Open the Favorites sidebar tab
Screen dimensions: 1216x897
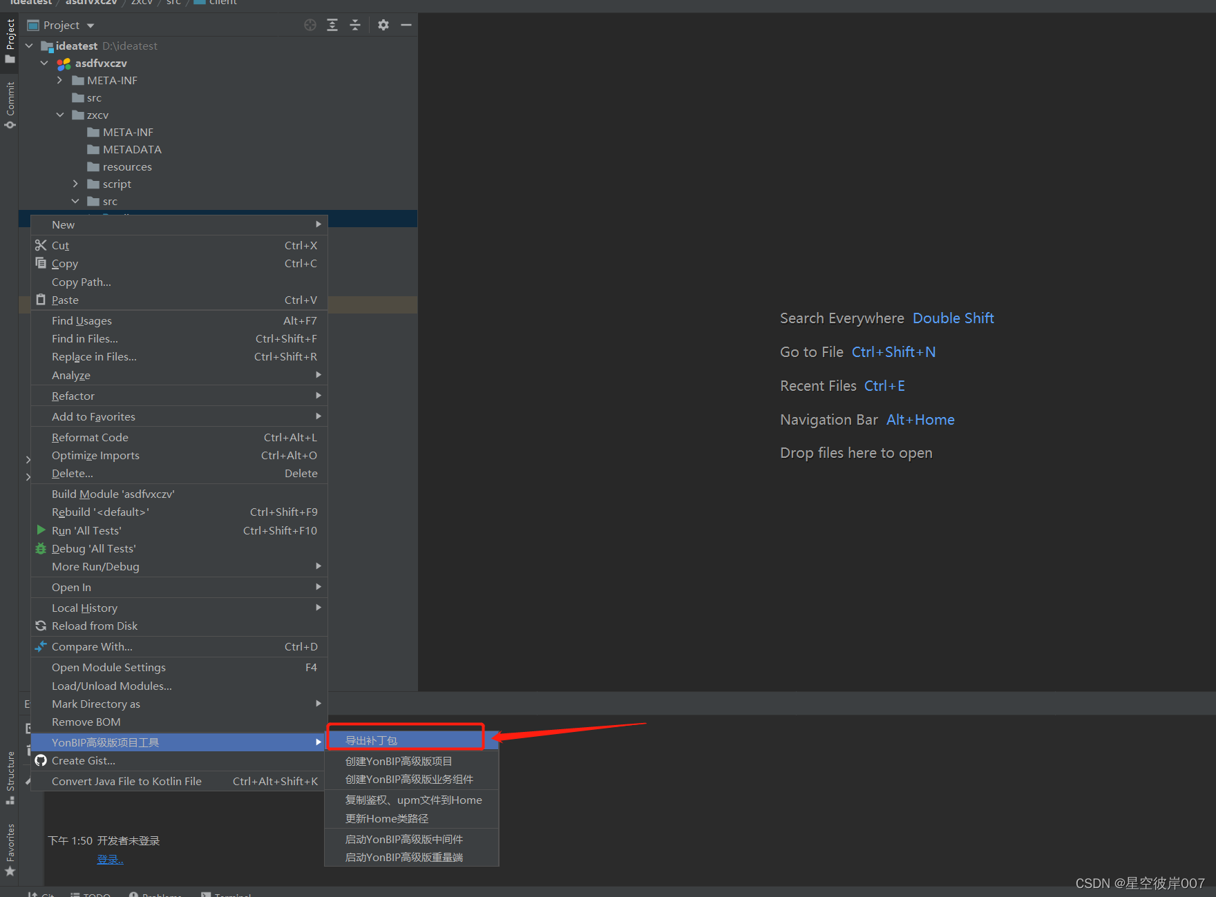point(10,850)
